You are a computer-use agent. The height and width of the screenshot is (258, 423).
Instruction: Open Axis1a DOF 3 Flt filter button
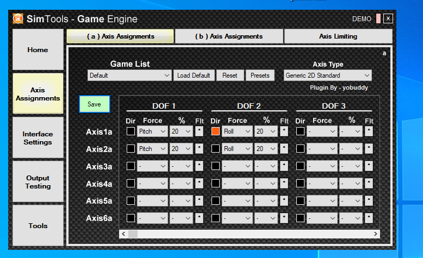(x=369, y=131)
